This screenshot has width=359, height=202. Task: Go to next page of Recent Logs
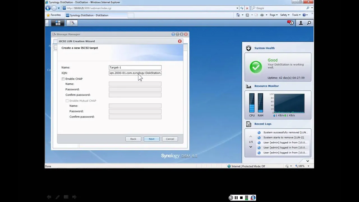click(x=250, y=147)
